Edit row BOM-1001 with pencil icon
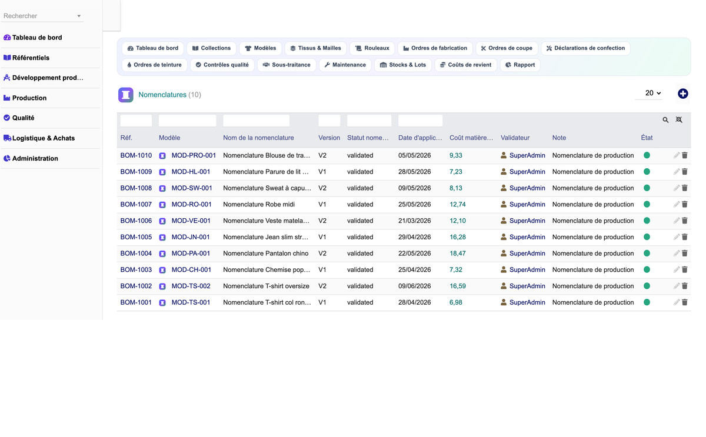The image size is (706, 437). (x=677, y=302)
